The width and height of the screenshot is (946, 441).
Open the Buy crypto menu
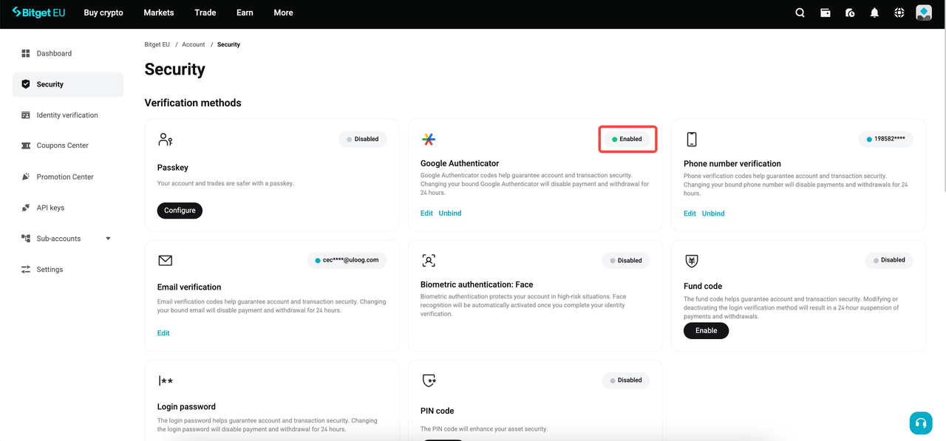tap(103, 13)
